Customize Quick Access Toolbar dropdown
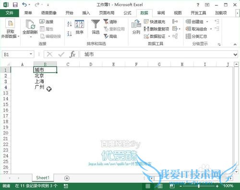240x190 pixels. coord(48,5)
